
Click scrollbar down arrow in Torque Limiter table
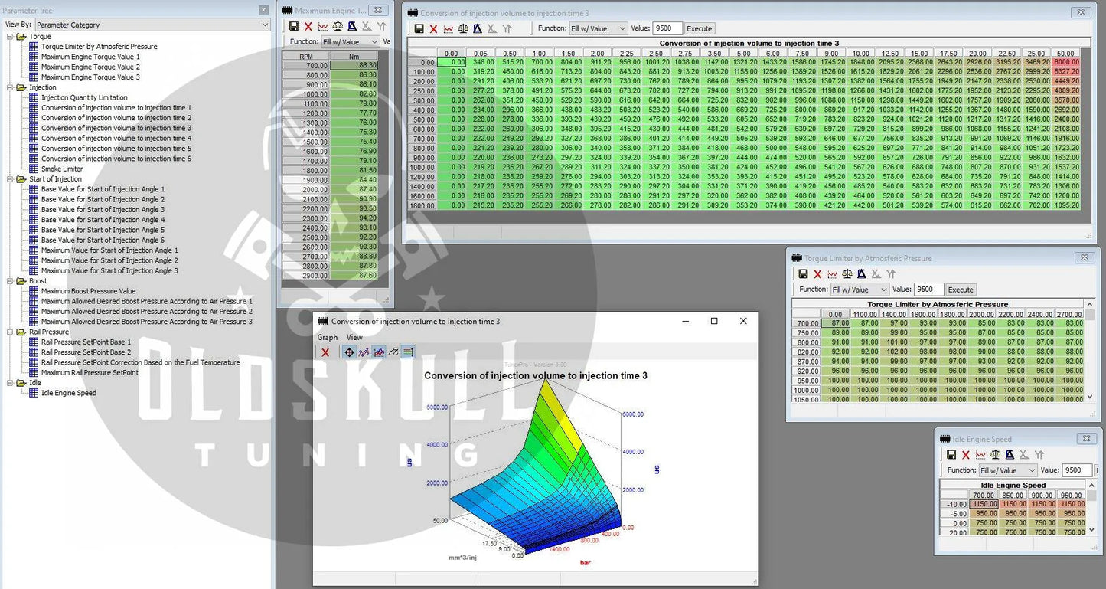1090,398
